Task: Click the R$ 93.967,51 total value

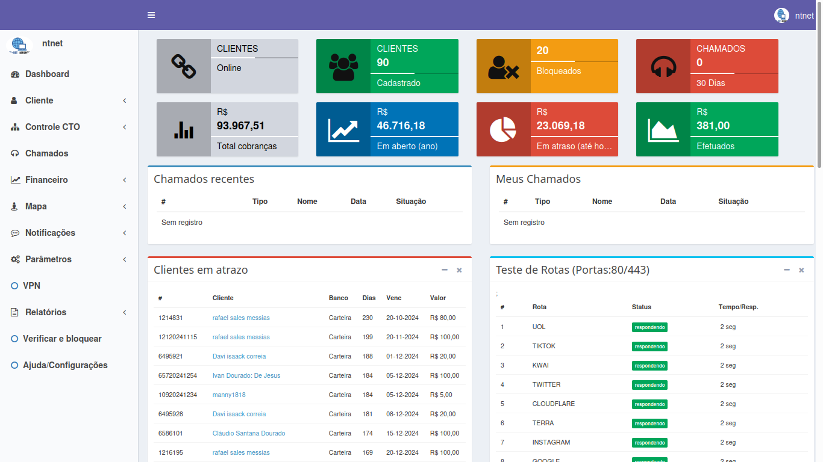Action: [x=240, y=126]
